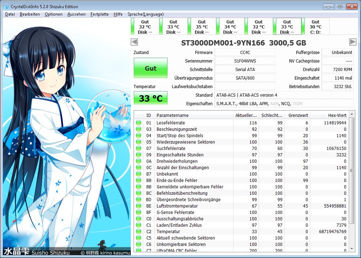361x258 pixels.
Task: Click the Serial ATA interface field
Action: coord(245,70)
